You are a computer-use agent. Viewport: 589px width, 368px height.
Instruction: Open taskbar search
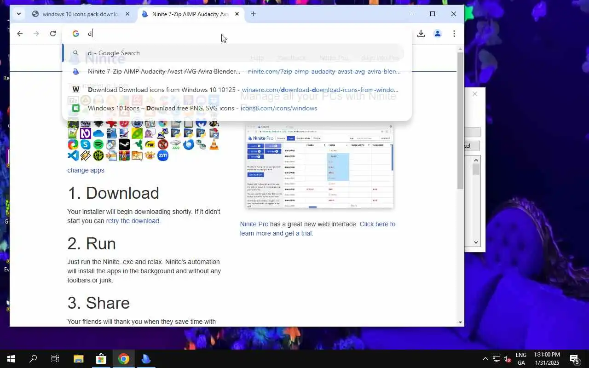33,359
